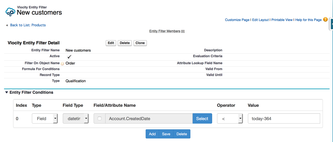Image resolution: width=333 pixels, height=142 pixels.
Task: Open the Printable View link
Action: (282, 20)
